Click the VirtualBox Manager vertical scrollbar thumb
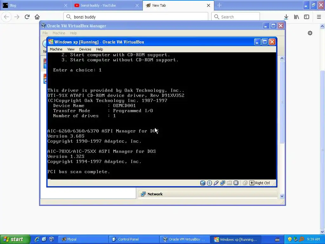This screenshot has height=244, width=325. coord(282,102)
